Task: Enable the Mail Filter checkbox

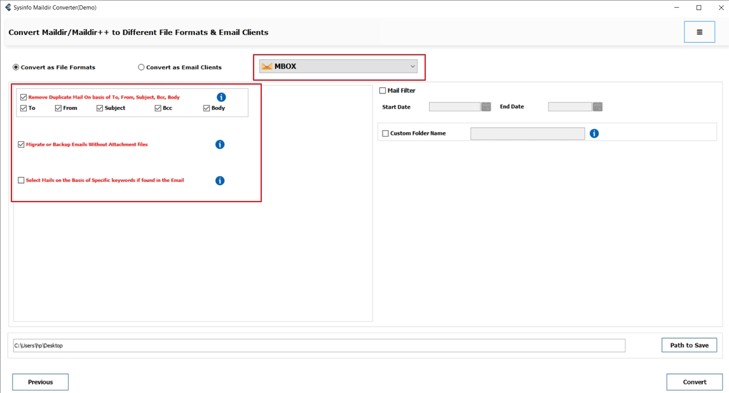Action: [x=383, y=91]
